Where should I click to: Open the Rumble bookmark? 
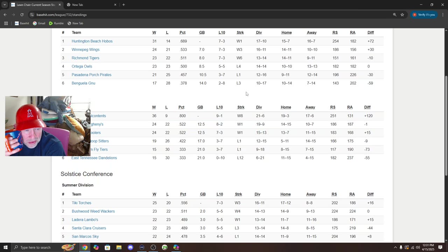(x=56, y=23)
